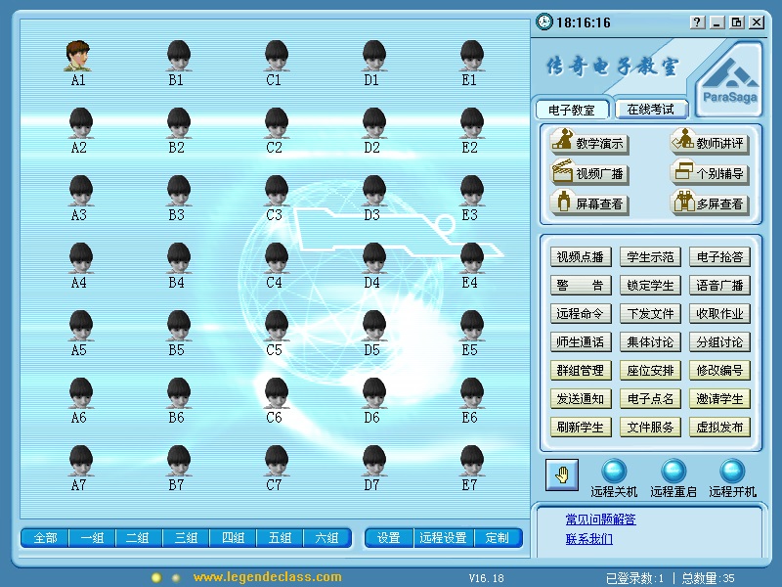Select student A2 icon
The width and height of the screenshot is (782, 587).
tap(80, 123)
